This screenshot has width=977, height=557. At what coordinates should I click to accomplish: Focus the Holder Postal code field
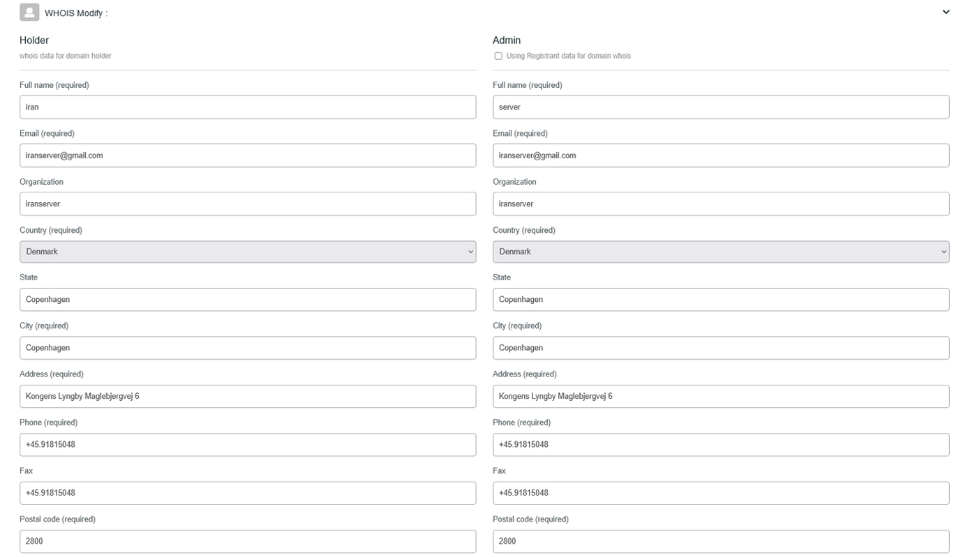pyautogui.click(x=248, y=541)
